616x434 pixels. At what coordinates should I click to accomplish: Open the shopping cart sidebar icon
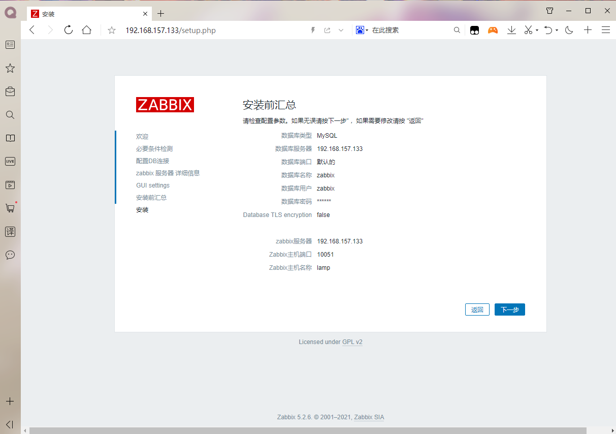10,208
